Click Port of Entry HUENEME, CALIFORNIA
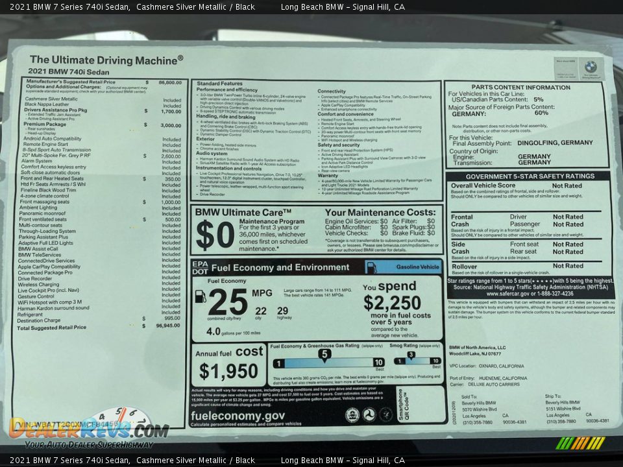This screenshot has height=467, width=623. 488,378
